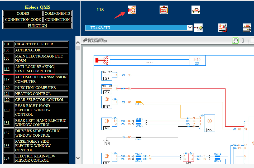Select INJECTION COMPUTER text
Screen dimensions: 254x168
coord(36,88)
